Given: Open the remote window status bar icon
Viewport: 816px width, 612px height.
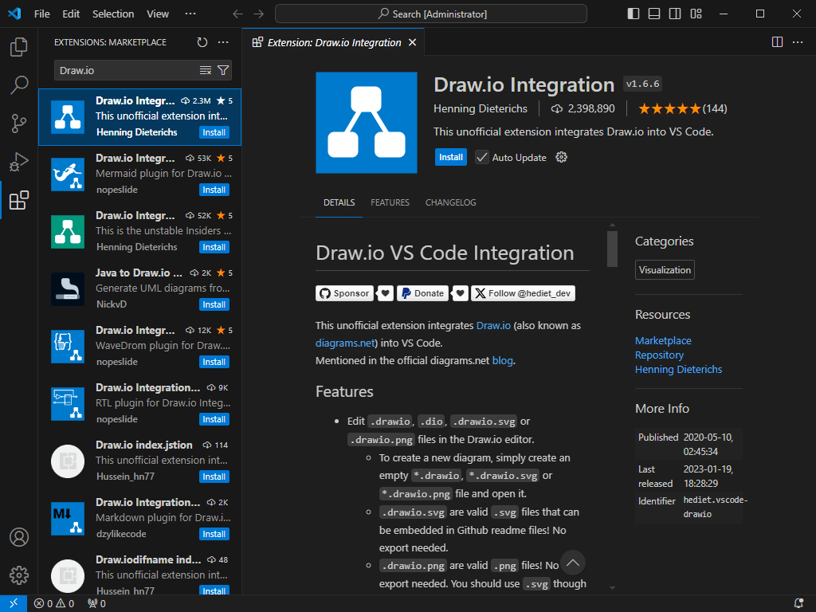Looking at the screenshot, I should (x=14, y=603).
